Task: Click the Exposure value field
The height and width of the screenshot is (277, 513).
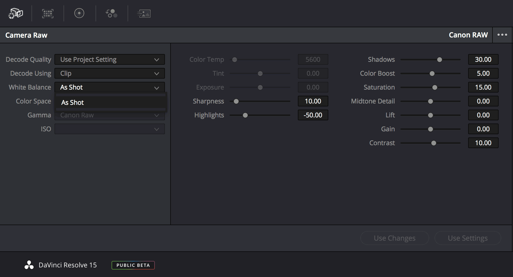Action: point(313,87)
